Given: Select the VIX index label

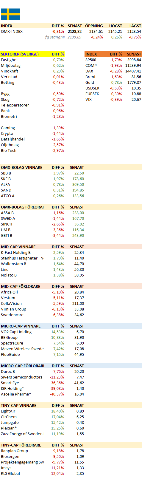Looking at the screenshot, I should point(88,99).
